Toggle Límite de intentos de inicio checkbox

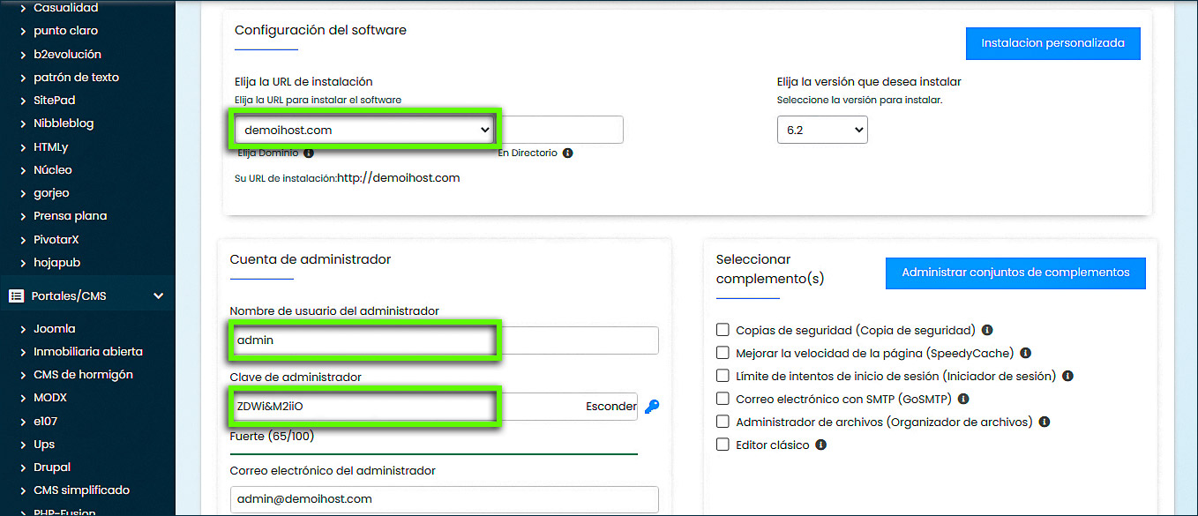click(x=723, y=376)
